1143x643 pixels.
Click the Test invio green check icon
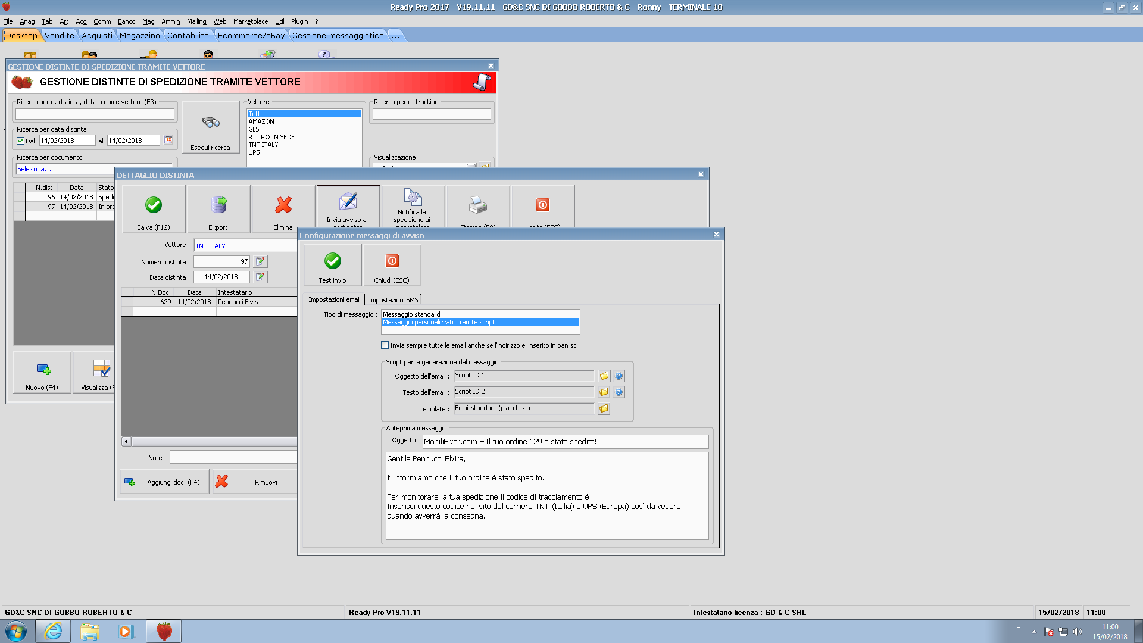332,261
